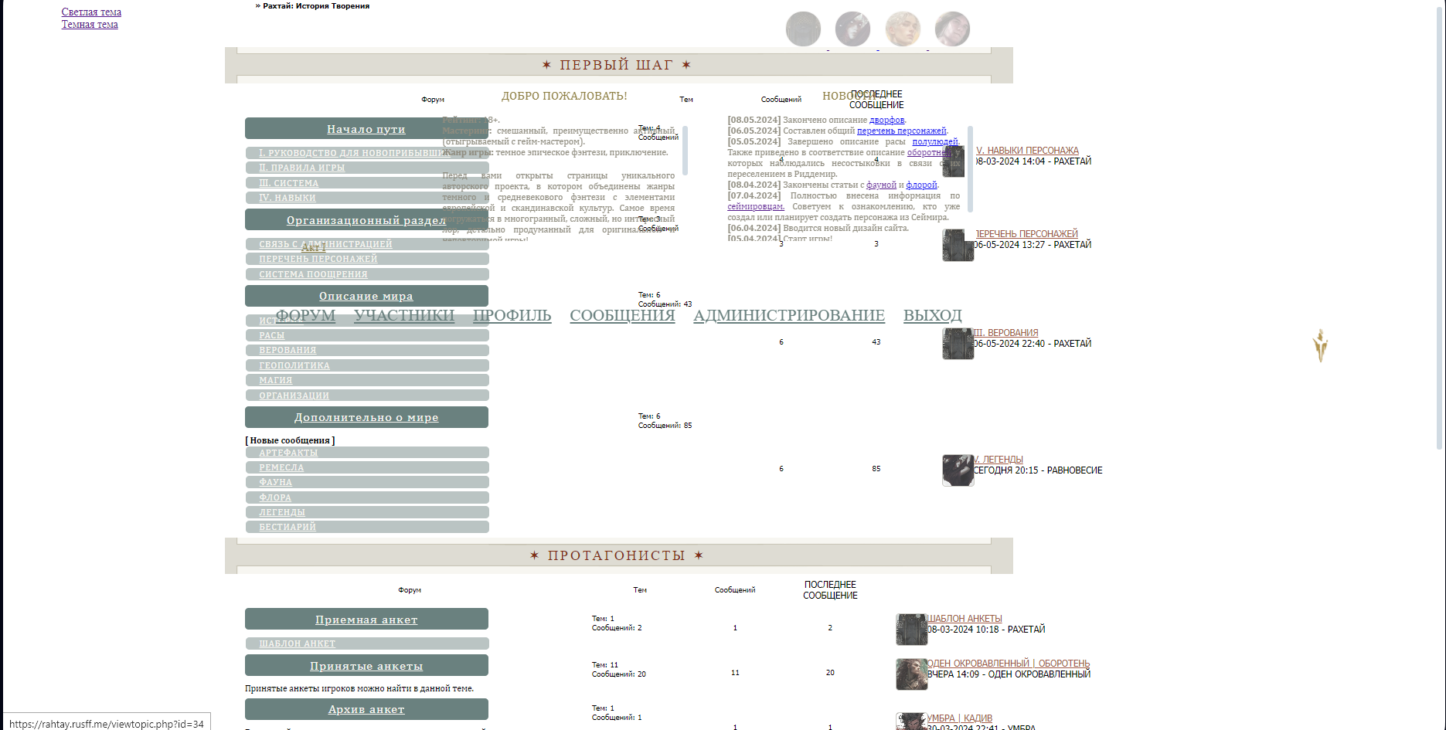Open the ОРГАНИЗАЦИИ subforum

coord(294,396)
